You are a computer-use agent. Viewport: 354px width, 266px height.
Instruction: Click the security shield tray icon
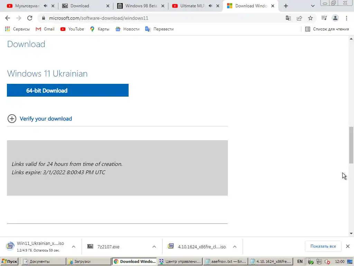click(x=311, y=262)
